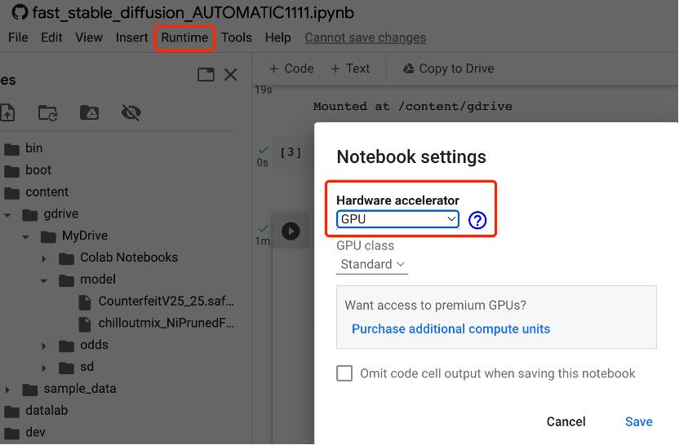This screenshot has height=445, width=679.
Task: Click the MyDrive folder icon
Action: pos(48,236)
